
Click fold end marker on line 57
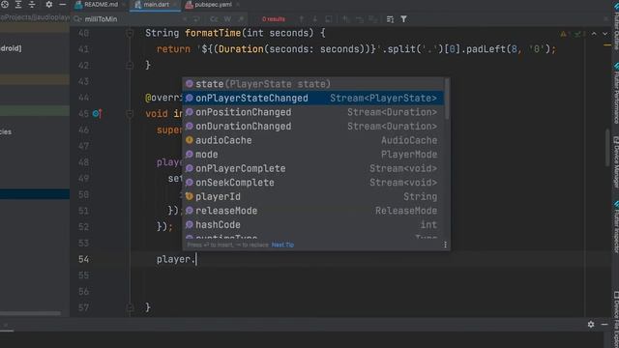click(130, 307)
